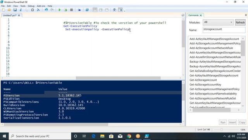Click the Refresh button

pos(240,23)
